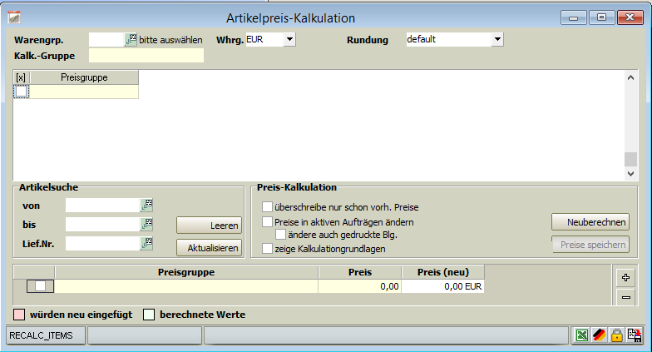Screen dimensions: 652x352
Task: Expand the Rundung dropdown
Action: 496,39
